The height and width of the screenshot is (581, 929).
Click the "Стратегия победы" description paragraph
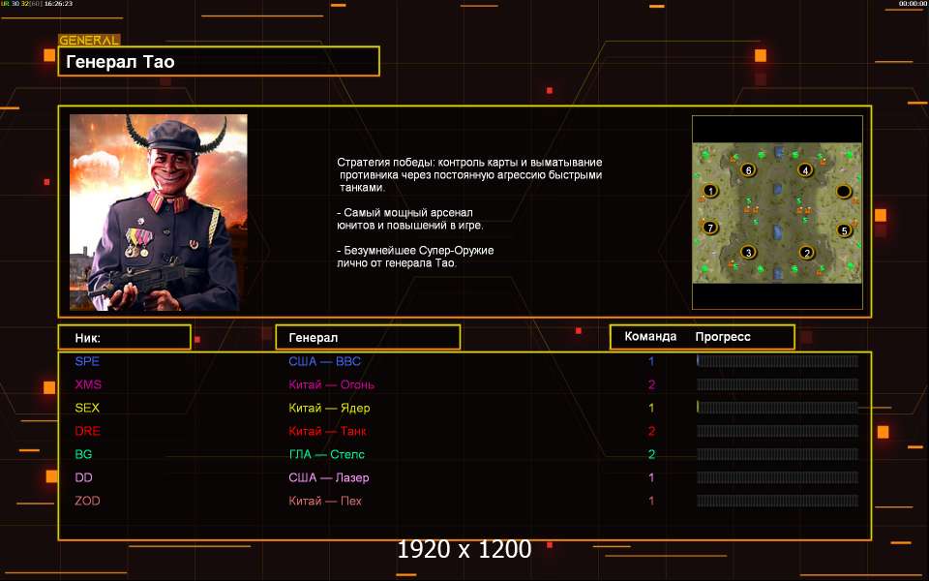pyautogui.click(x=470, y=175)
